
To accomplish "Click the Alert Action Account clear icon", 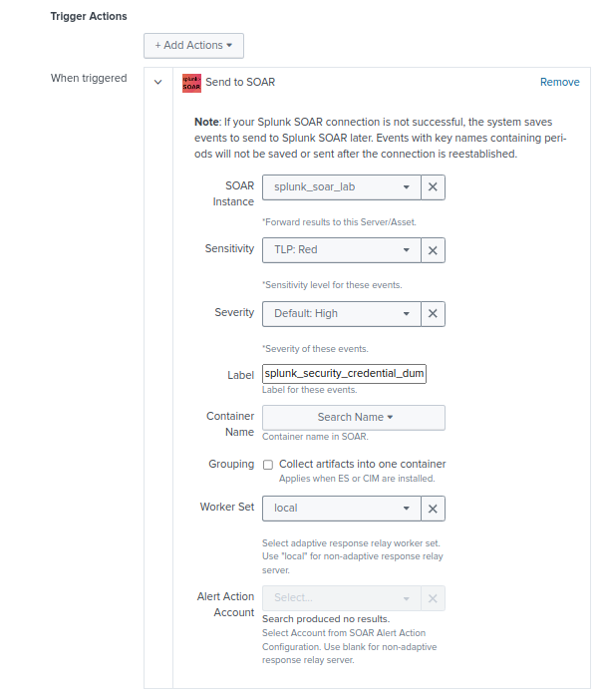I will [433, 597].
